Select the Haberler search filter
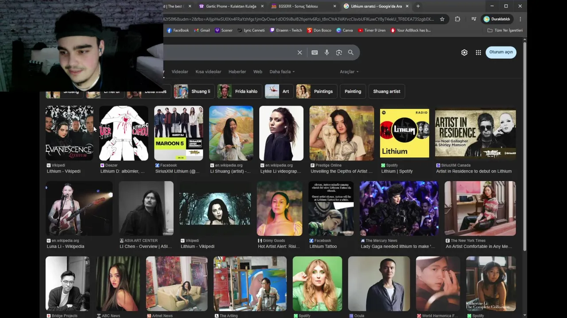This screenshot has height=318, width=567. click(237, 72)
